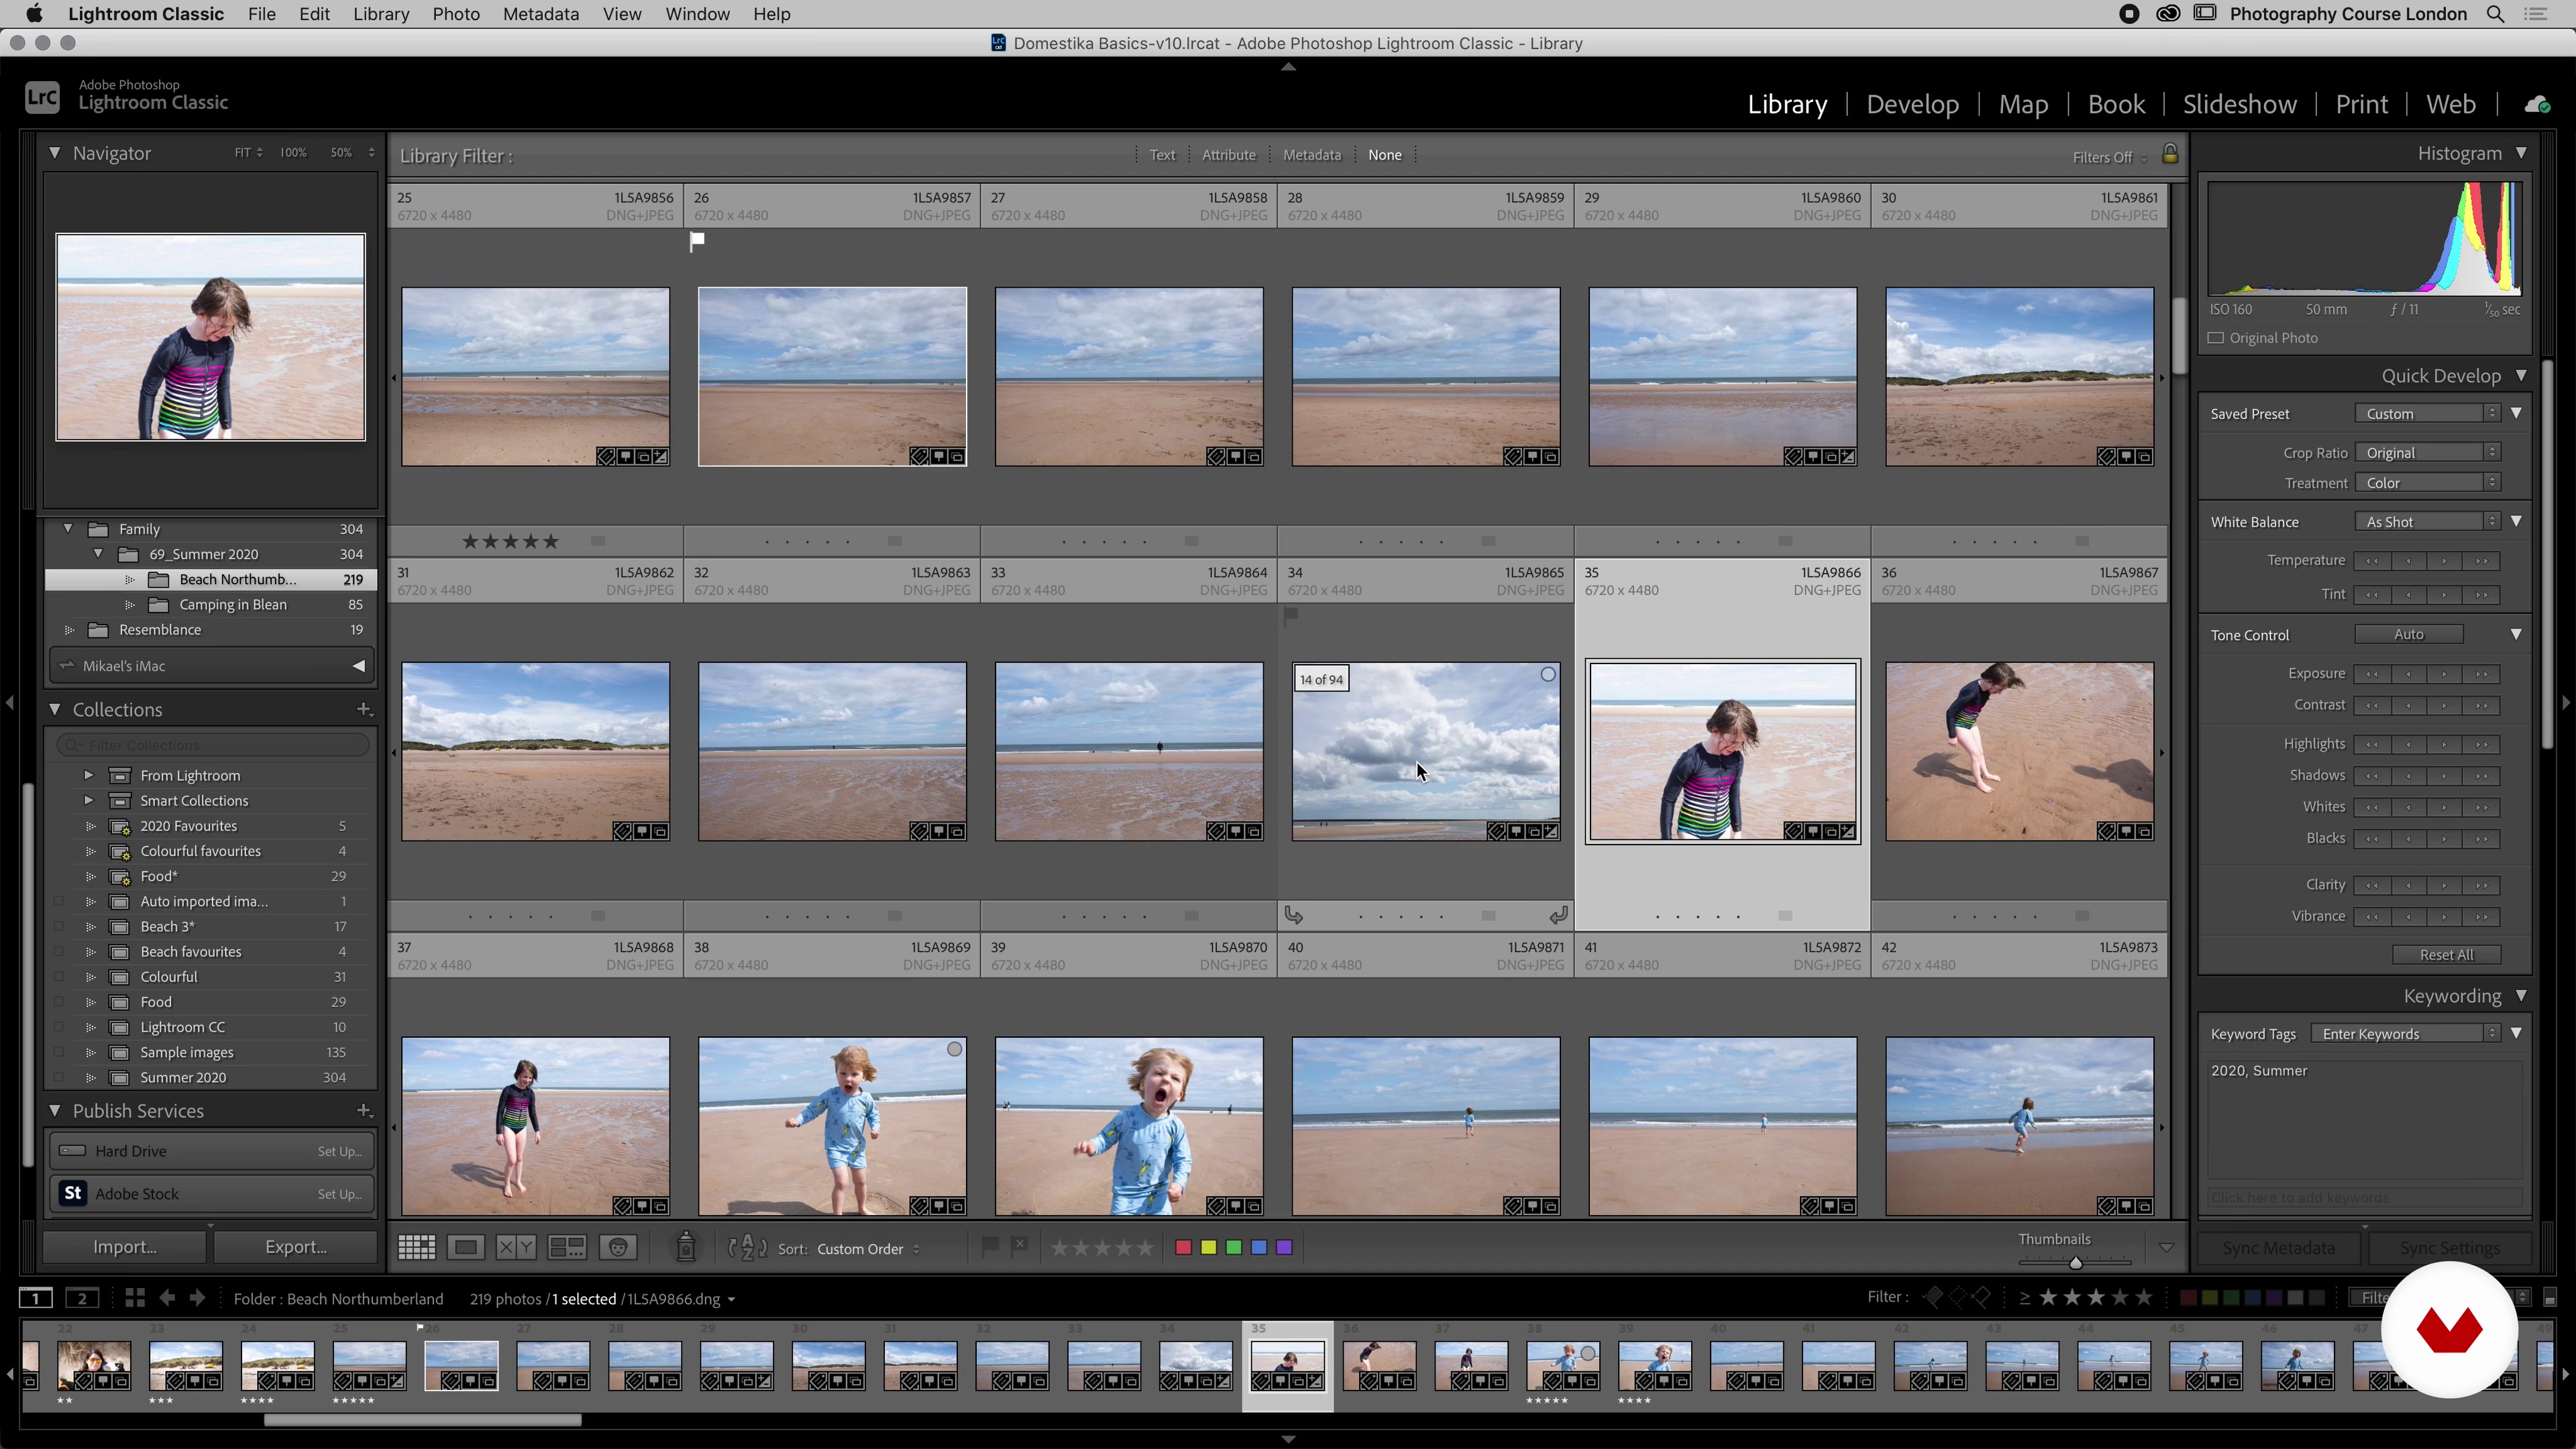Toggle quick collection marker on photo 38
The width and height of the screenshot is (2576, 1449).
click(955, 1049)
